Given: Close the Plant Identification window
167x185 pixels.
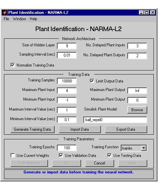Looking at the screenshot, I should 153,12.
